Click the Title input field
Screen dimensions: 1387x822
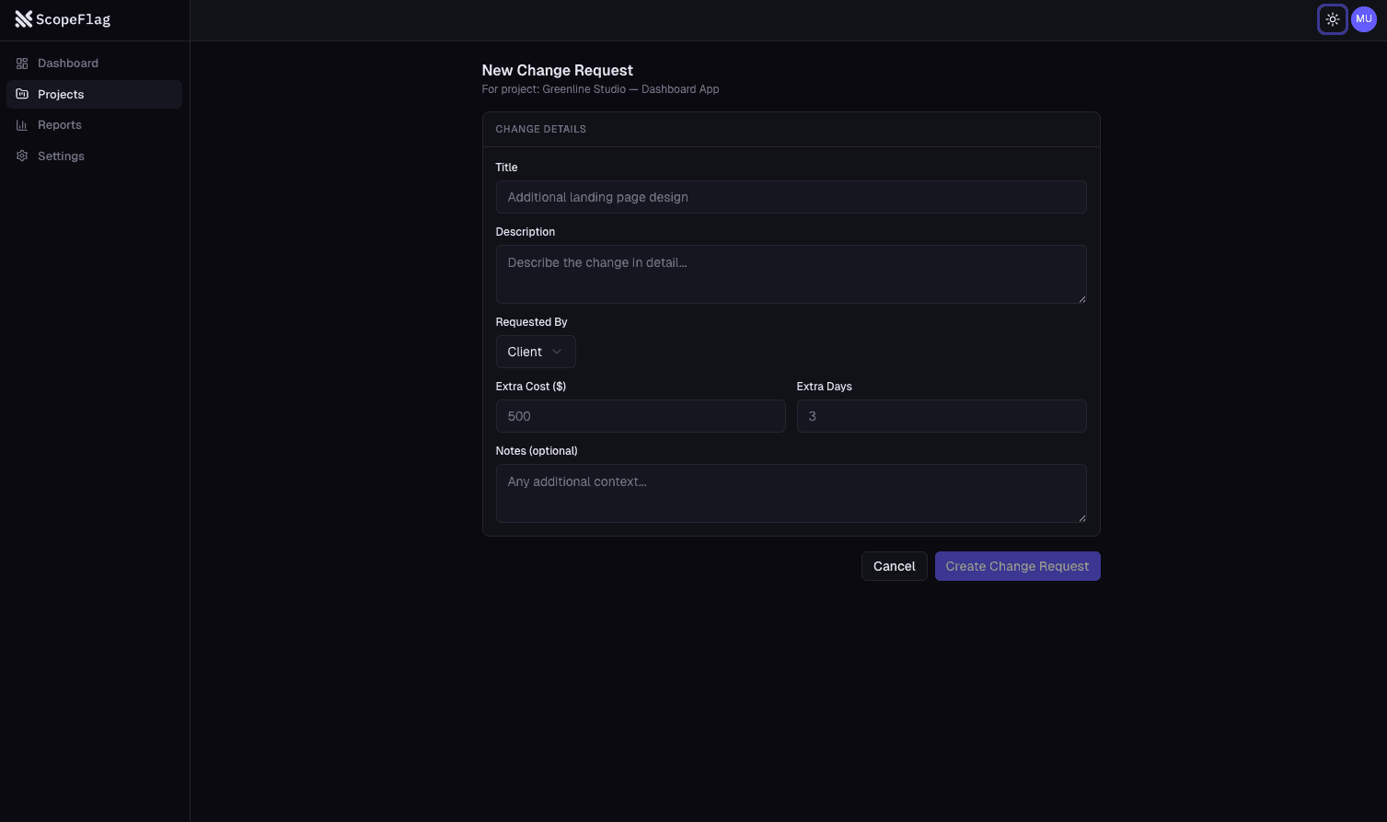click(x=791, y=197)
